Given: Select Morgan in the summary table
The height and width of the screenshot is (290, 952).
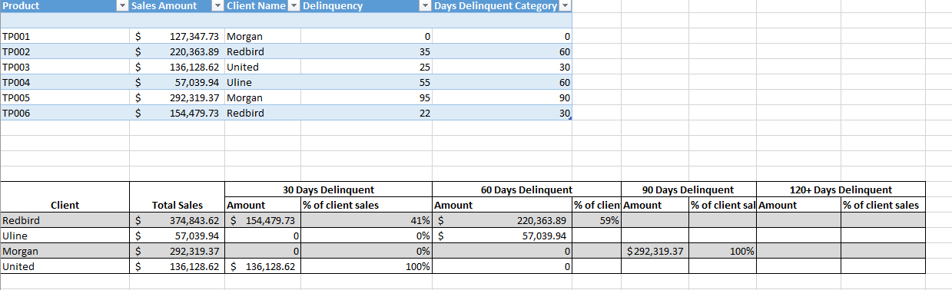Looking at the screenshot, I should coord(65,251).
